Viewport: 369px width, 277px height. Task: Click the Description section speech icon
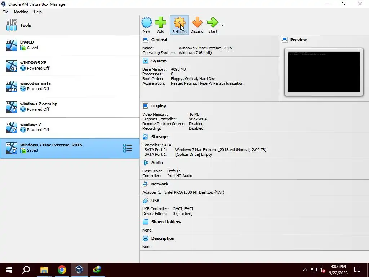(x=146, y=238)
